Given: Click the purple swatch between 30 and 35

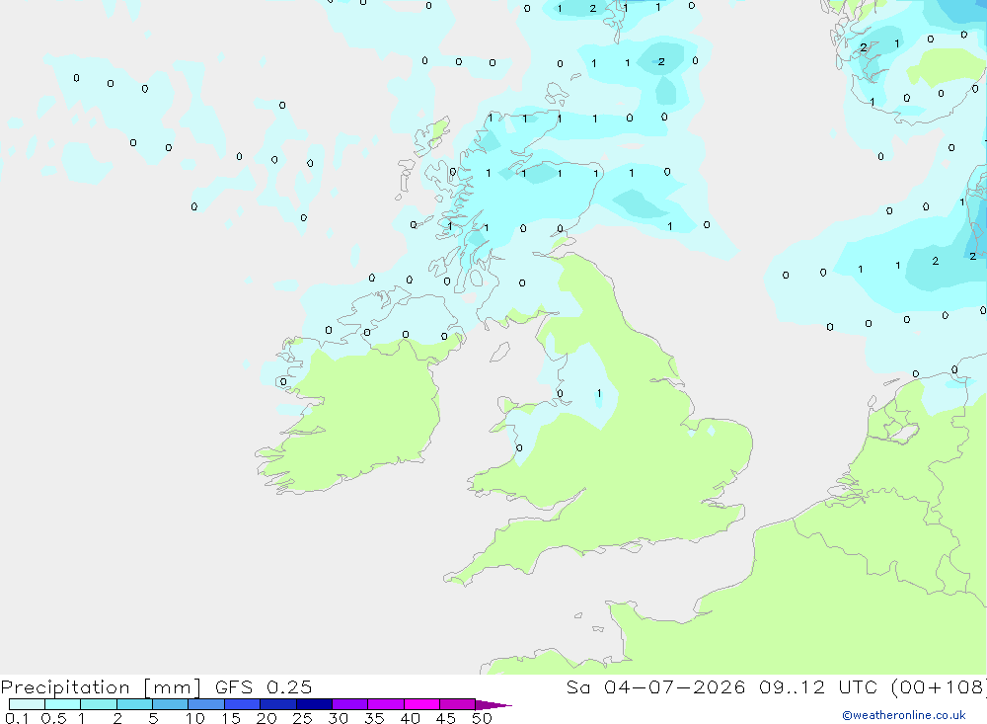Looking at the screenshot, I should [350, 704].
